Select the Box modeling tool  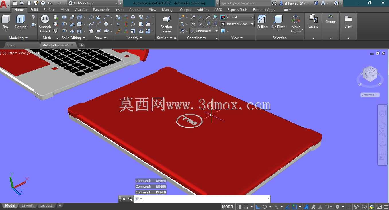[6, 22]
